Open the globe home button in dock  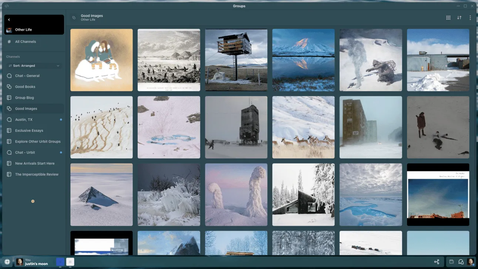click(7, 262)
